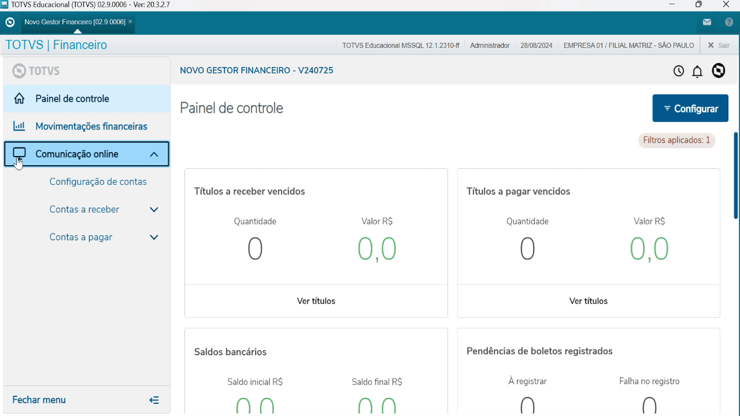
Task: Click the TOTVS logo in the sidebar
Action: coord(36,71)
